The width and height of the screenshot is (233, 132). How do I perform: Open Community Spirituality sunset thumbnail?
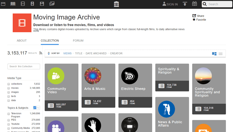[203, 76]
